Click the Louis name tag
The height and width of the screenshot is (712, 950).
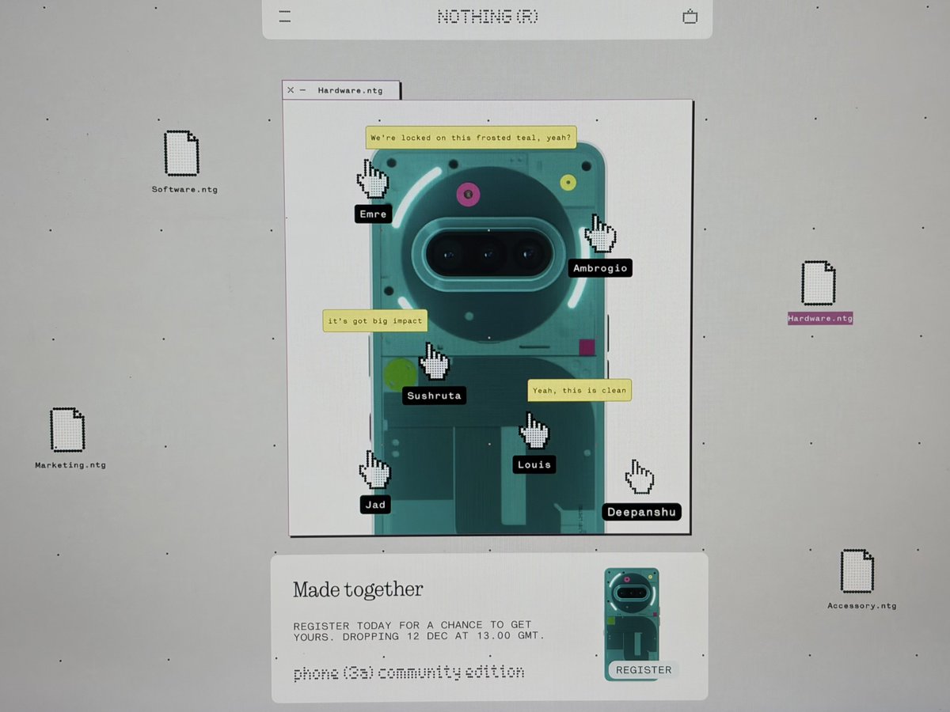534,464
